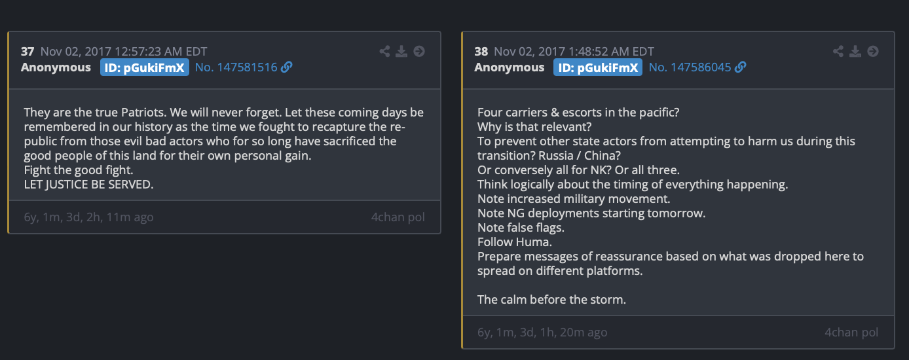Select the ID: pGukiFmX badge on post 37
This screenshot has height=360, width=909.
(x=145, y=67)
